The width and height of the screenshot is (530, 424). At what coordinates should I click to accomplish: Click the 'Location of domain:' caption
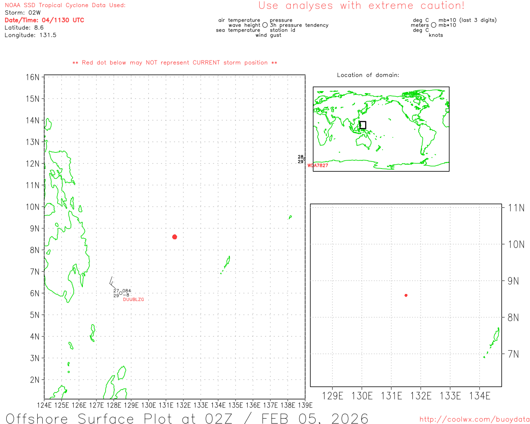(x=368, y=75)
